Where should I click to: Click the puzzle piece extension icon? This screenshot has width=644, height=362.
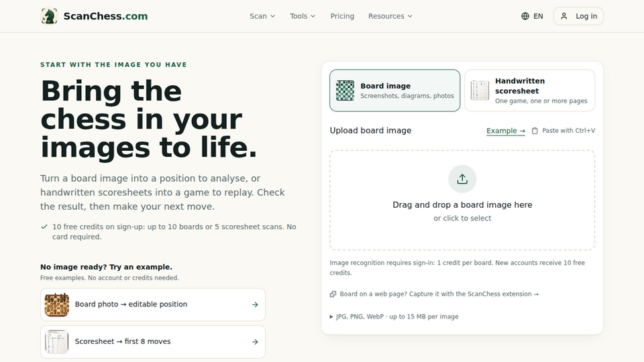click(333, 294)
